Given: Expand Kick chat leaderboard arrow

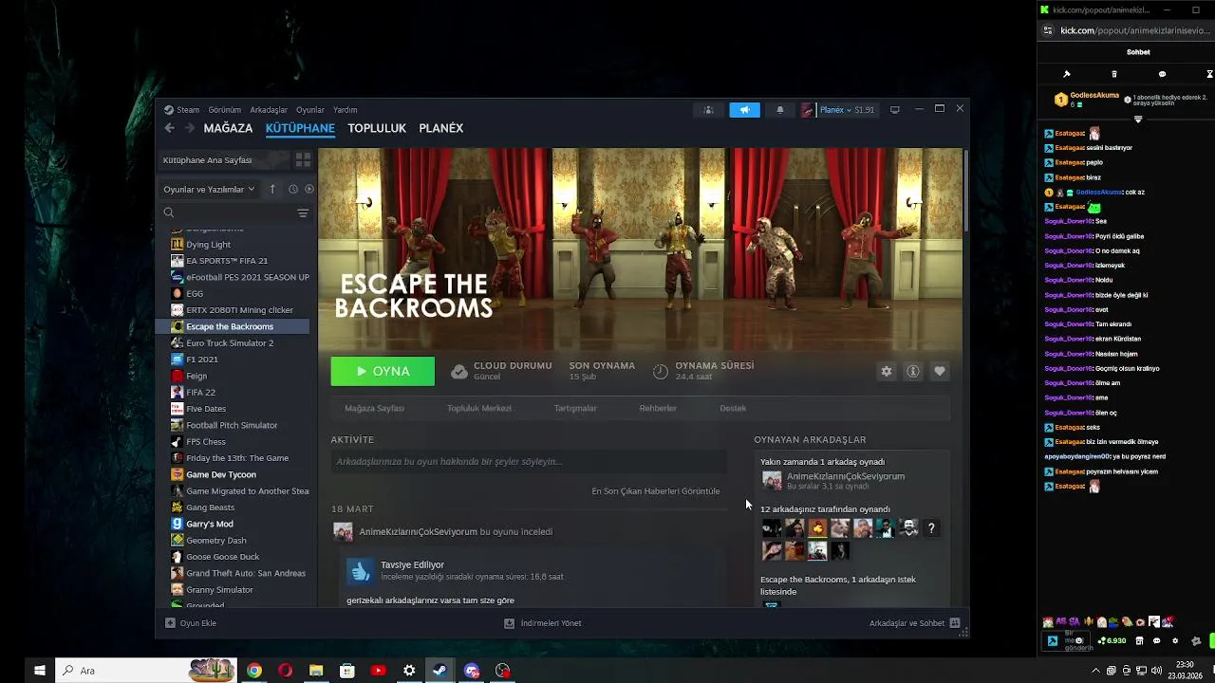Looking at the screenshot, I should [1138, 120].
